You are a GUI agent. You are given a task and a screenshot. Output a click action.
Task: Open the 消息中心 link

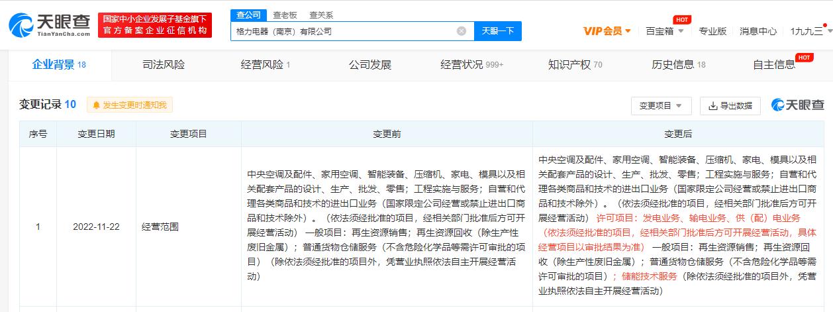[x=758, y=31]
